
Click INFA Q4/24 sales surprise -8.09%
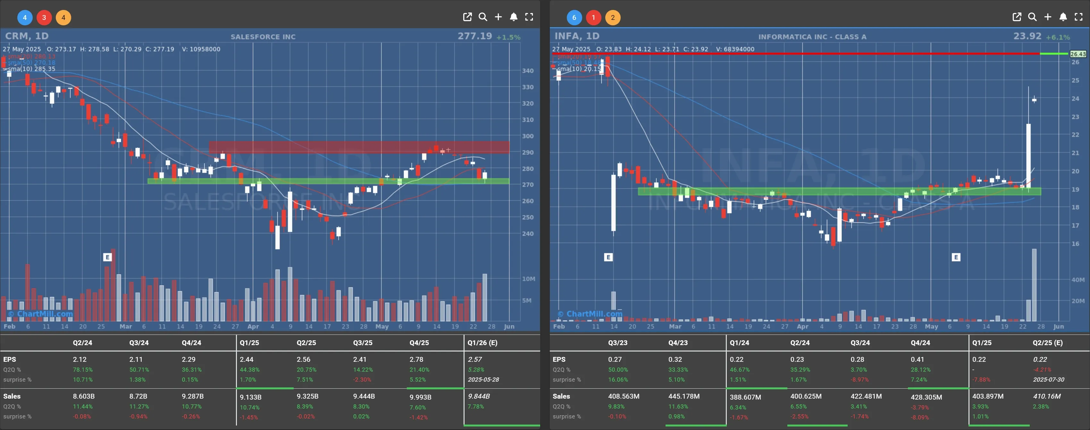tap(920, 417)
